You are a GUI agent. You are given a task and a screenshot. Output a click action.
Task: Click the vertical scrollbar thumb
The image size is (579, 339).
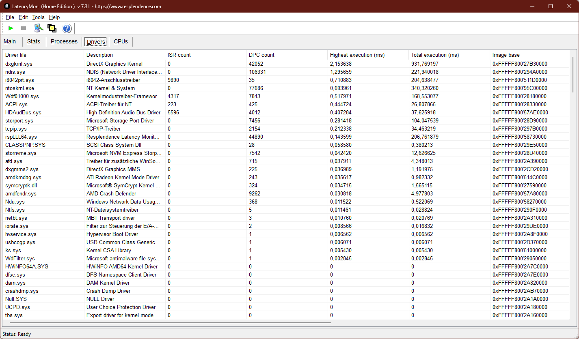(x=573, y=75)
